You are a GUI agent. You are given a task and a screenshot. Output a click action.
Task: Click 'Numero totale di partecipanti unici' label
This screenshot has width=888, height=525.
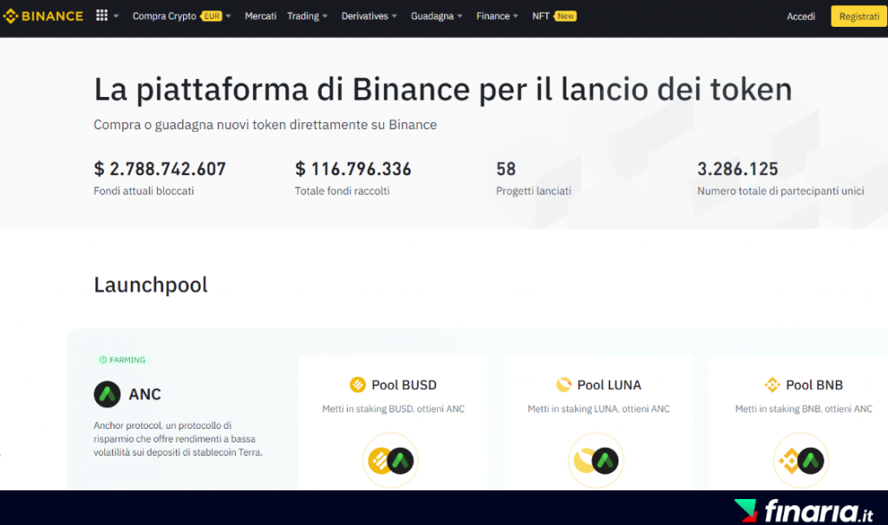(x=780, y=191)
